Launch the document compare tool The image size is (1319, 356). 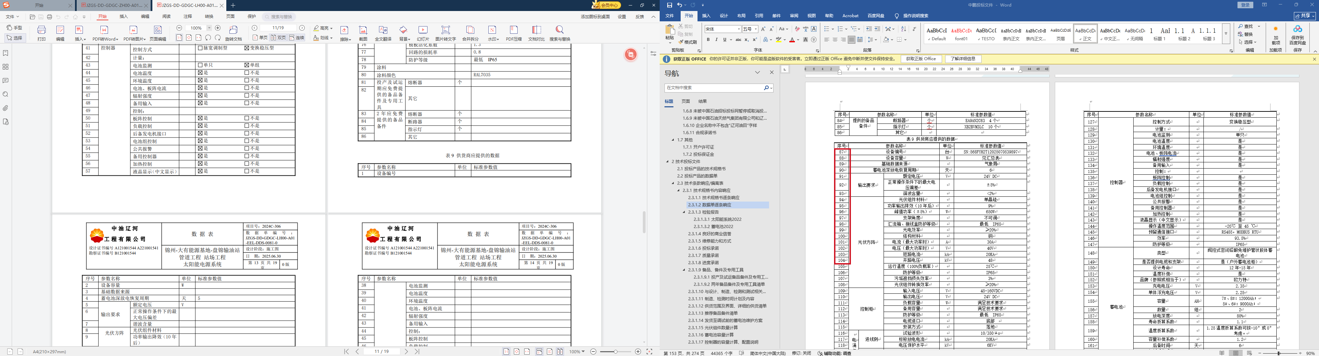click(x=536, y=33)
